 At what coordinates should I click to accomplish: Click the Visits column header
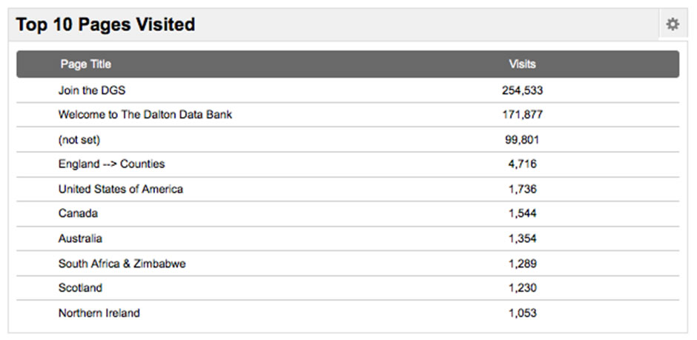pyautogui.click(x=522, y=64)
